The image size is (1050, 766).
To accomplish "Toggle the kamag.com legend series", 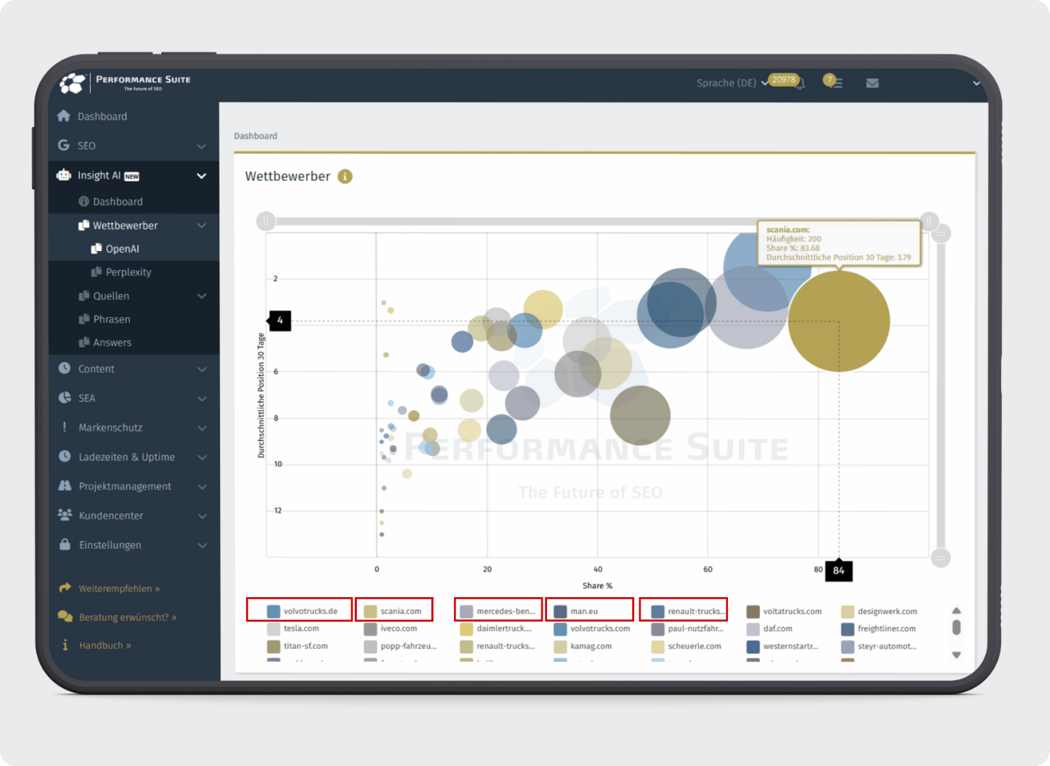I will click(x=583, y=646).
